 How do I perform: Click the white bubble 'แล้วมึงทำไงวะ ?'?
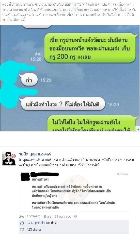coord(62,104)
